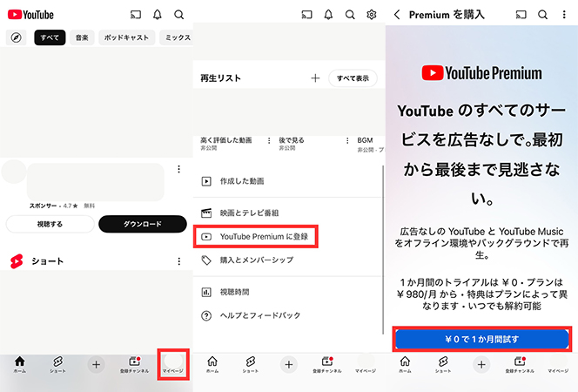Tap ショート in the first screen's bottom bar
Viewport: 578px width, 392px height.
(57, 365)
